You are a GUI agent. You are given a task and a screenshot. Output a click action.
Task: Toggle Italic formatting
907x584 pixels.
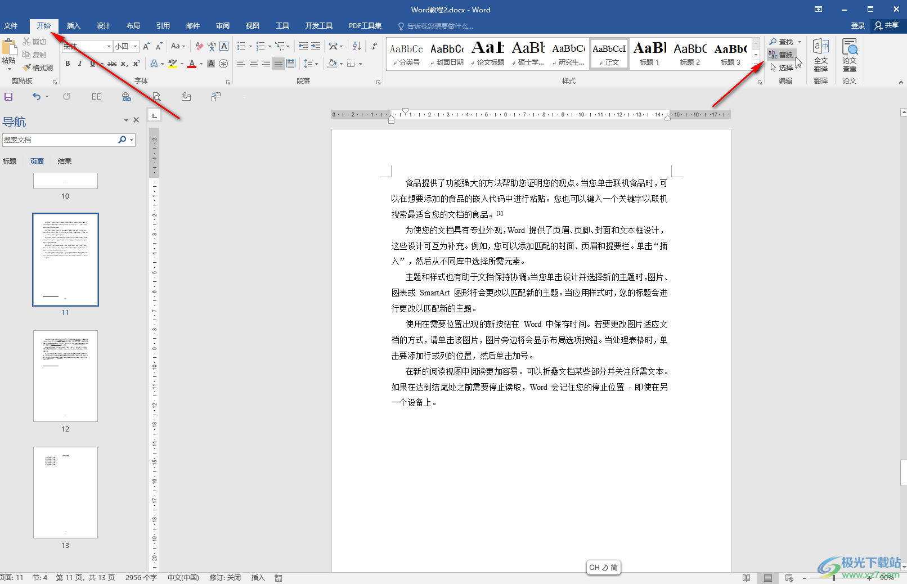pos(80,64)
